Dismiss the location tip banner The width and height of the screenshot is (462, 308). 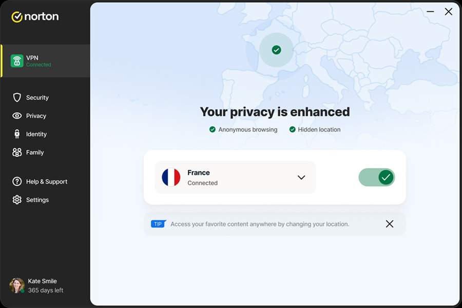tap(390, 224)
